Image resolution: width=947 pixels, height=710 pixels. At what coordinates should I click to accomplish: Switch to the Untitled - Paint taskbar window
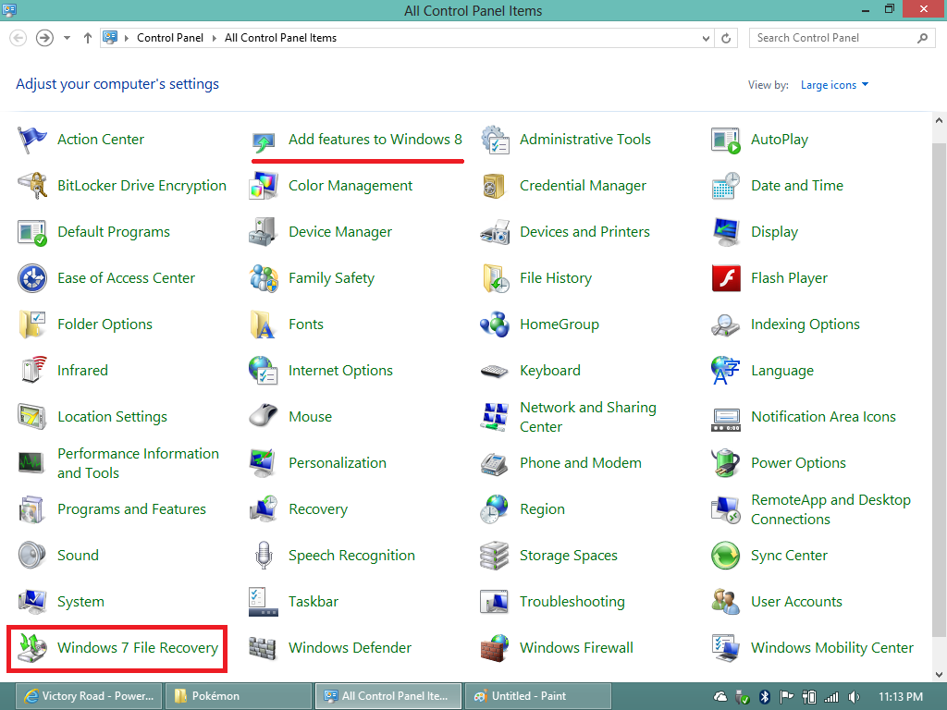[x=537, y=696]
